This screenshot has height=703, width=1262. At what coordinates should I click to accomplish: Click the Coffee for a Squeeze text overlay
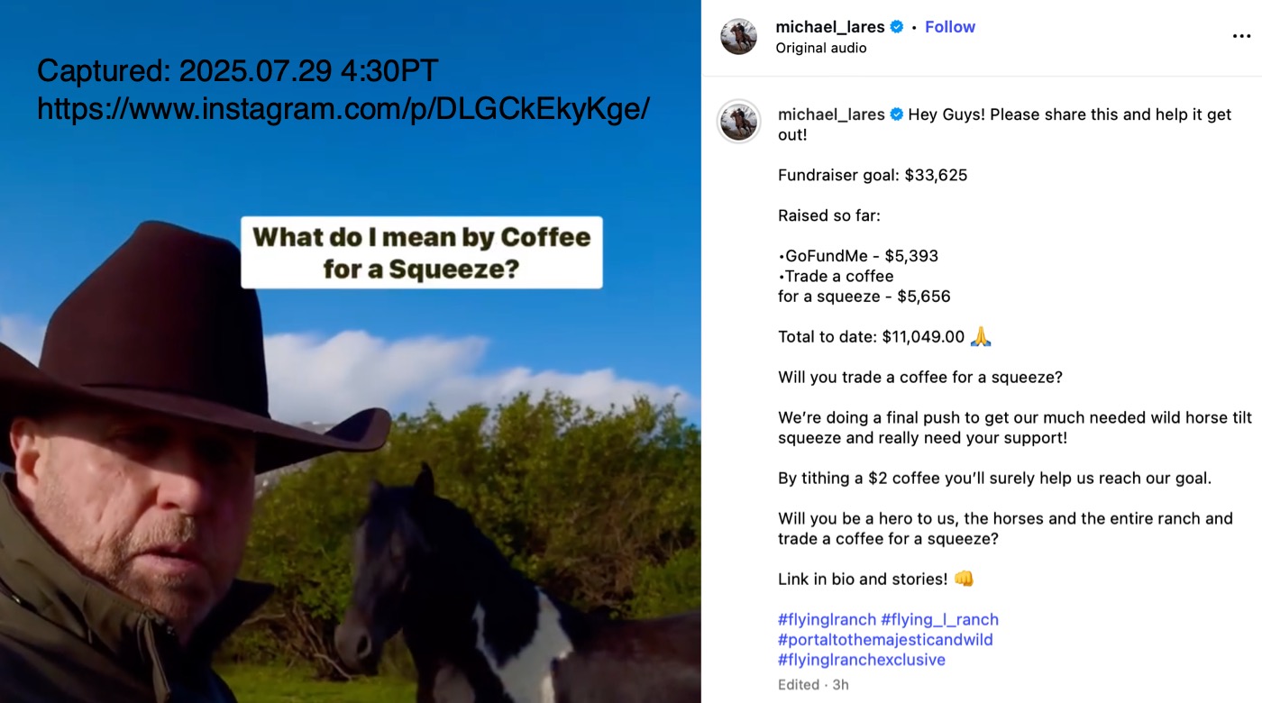click(x=422, y=252)
